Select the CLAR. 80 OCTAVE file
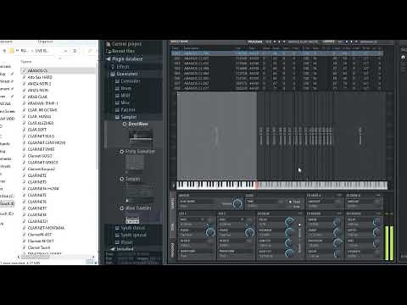The width and height of the screenshot is (407, 305). point(42,110)
